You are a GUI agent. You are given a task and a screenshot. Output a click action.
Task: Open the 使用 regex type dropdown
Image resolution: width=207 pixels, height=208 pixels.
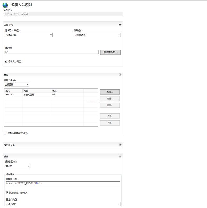[97, 35]
